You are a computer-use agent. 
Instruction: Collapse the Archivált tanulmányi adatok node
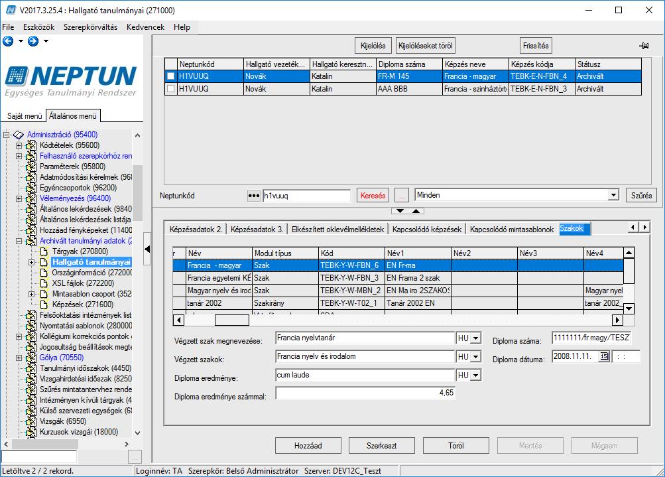click(x=19, y=241)
